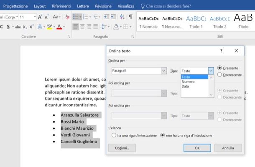
Task: Confirm sorting with the OK button
Action: (x=197, y=148)
